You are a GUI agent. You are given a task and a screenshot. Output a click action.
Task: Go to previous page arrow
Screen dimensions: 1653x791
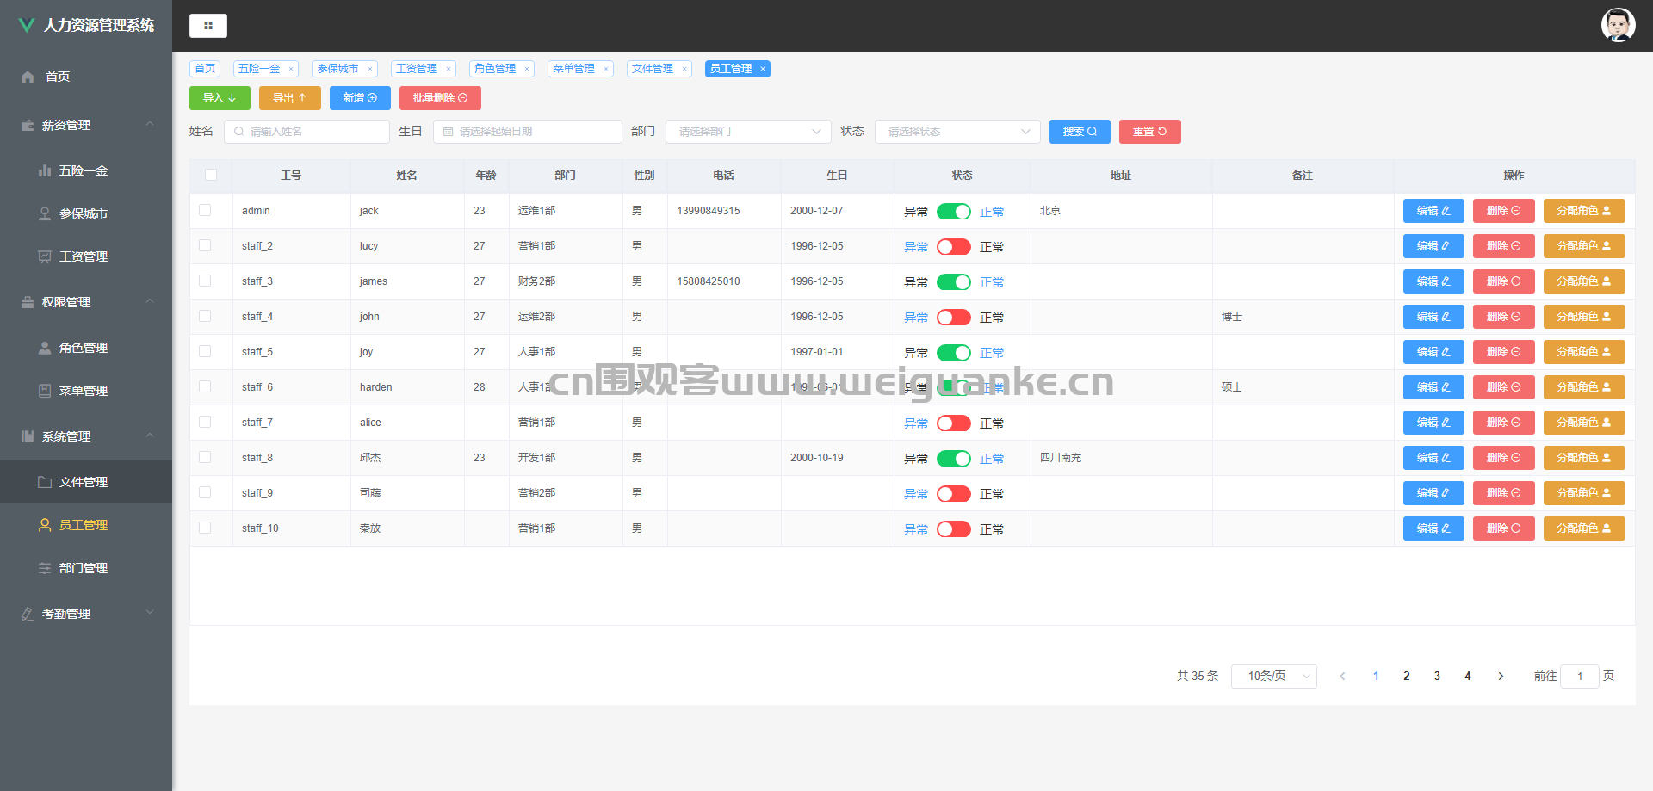click(1342, 676)
